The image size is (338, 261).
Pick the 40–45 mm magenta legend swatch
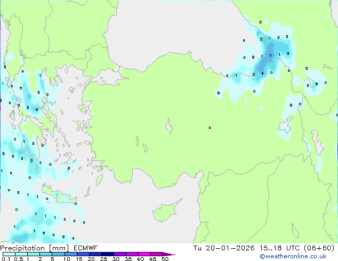pos(144,254)
